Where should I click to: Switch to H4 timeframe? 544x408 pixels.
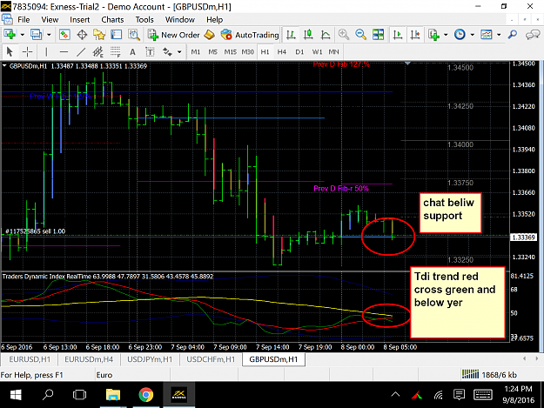click(x=282, y=52)
